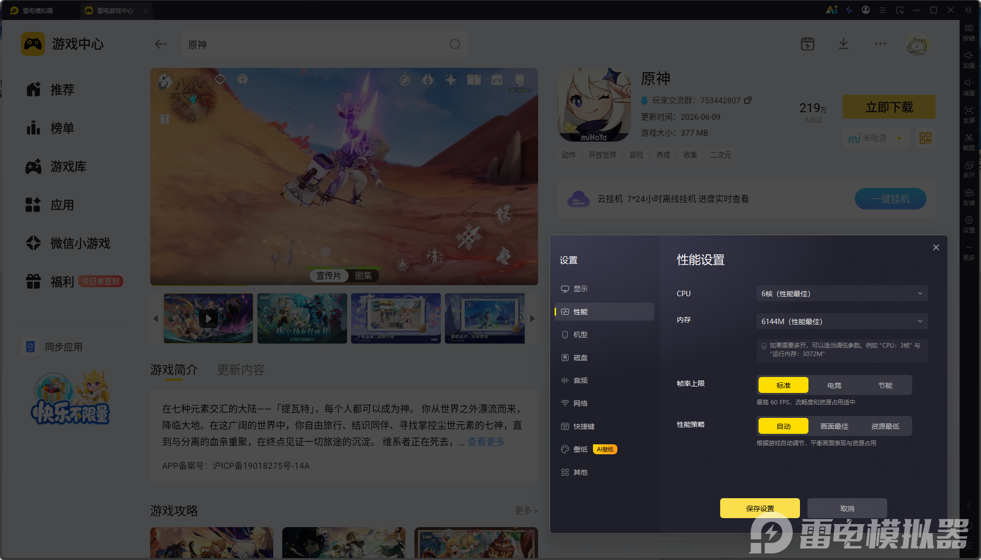Viewport: 981px width, 560px height.
Task: Go to 音频 settings
Action: [604, 380]
